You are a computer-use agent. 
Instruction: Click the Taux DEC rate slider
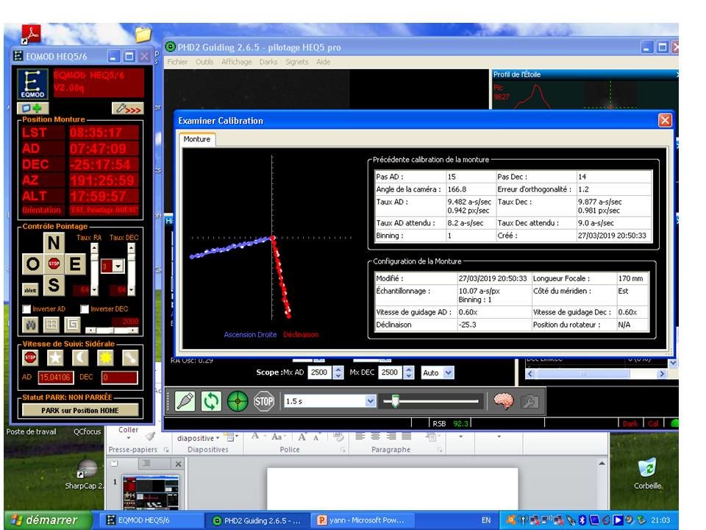coord(131,269)
